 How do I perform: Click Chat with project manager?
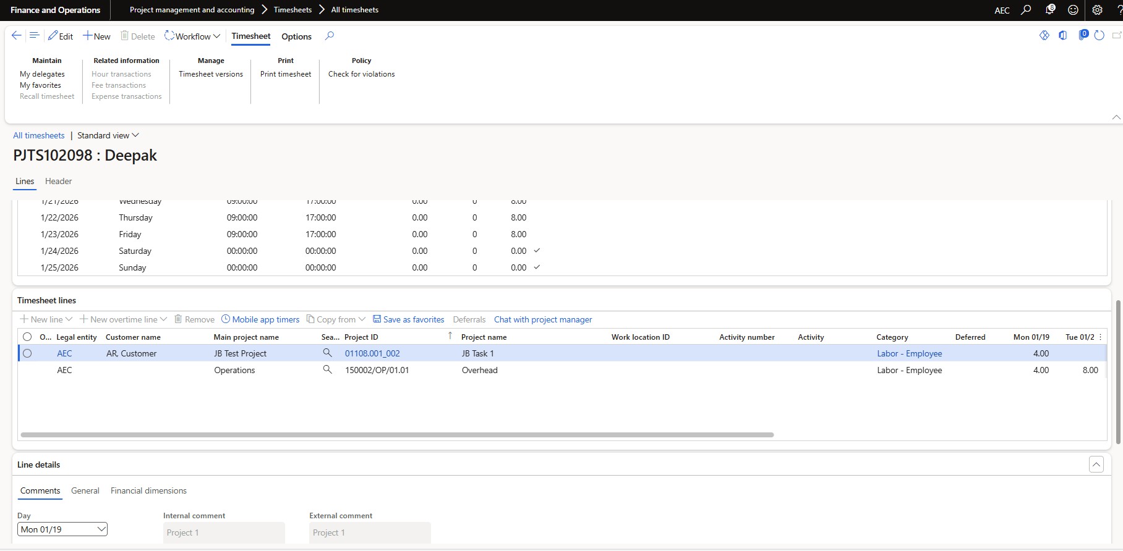pyautogui.click(x=542, y=319)
